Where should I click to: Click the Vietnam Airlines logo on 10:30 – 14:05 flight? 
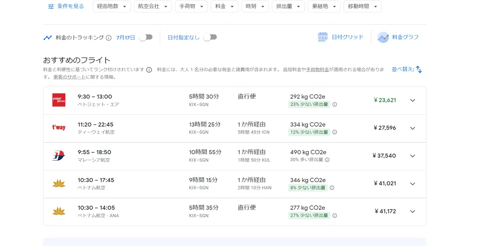coord(59,211)
